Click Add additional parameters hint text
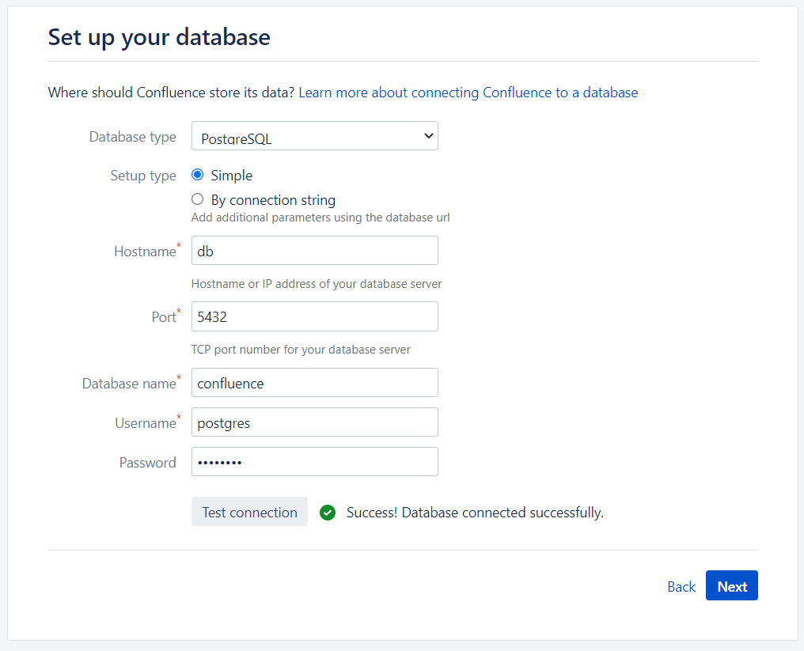The image size is (804, 651). (x=320, y=218)
